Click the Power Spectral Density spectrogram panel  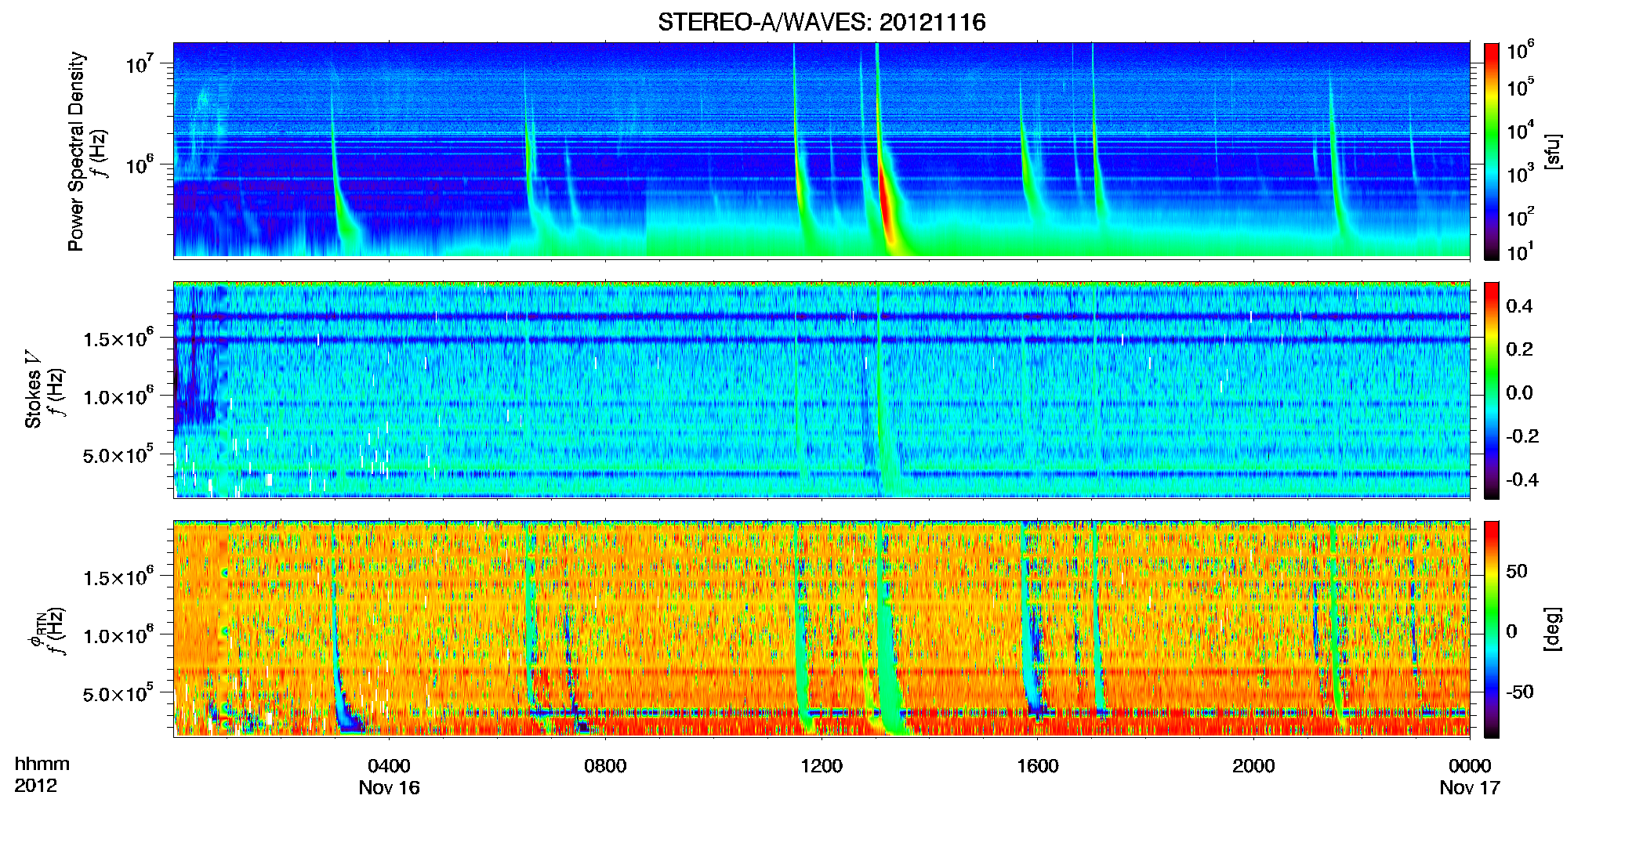click(x=821, y=150)
